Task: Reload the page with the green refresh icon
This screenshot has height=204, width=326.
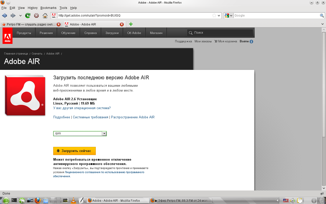Action: [x=28, y=16]
